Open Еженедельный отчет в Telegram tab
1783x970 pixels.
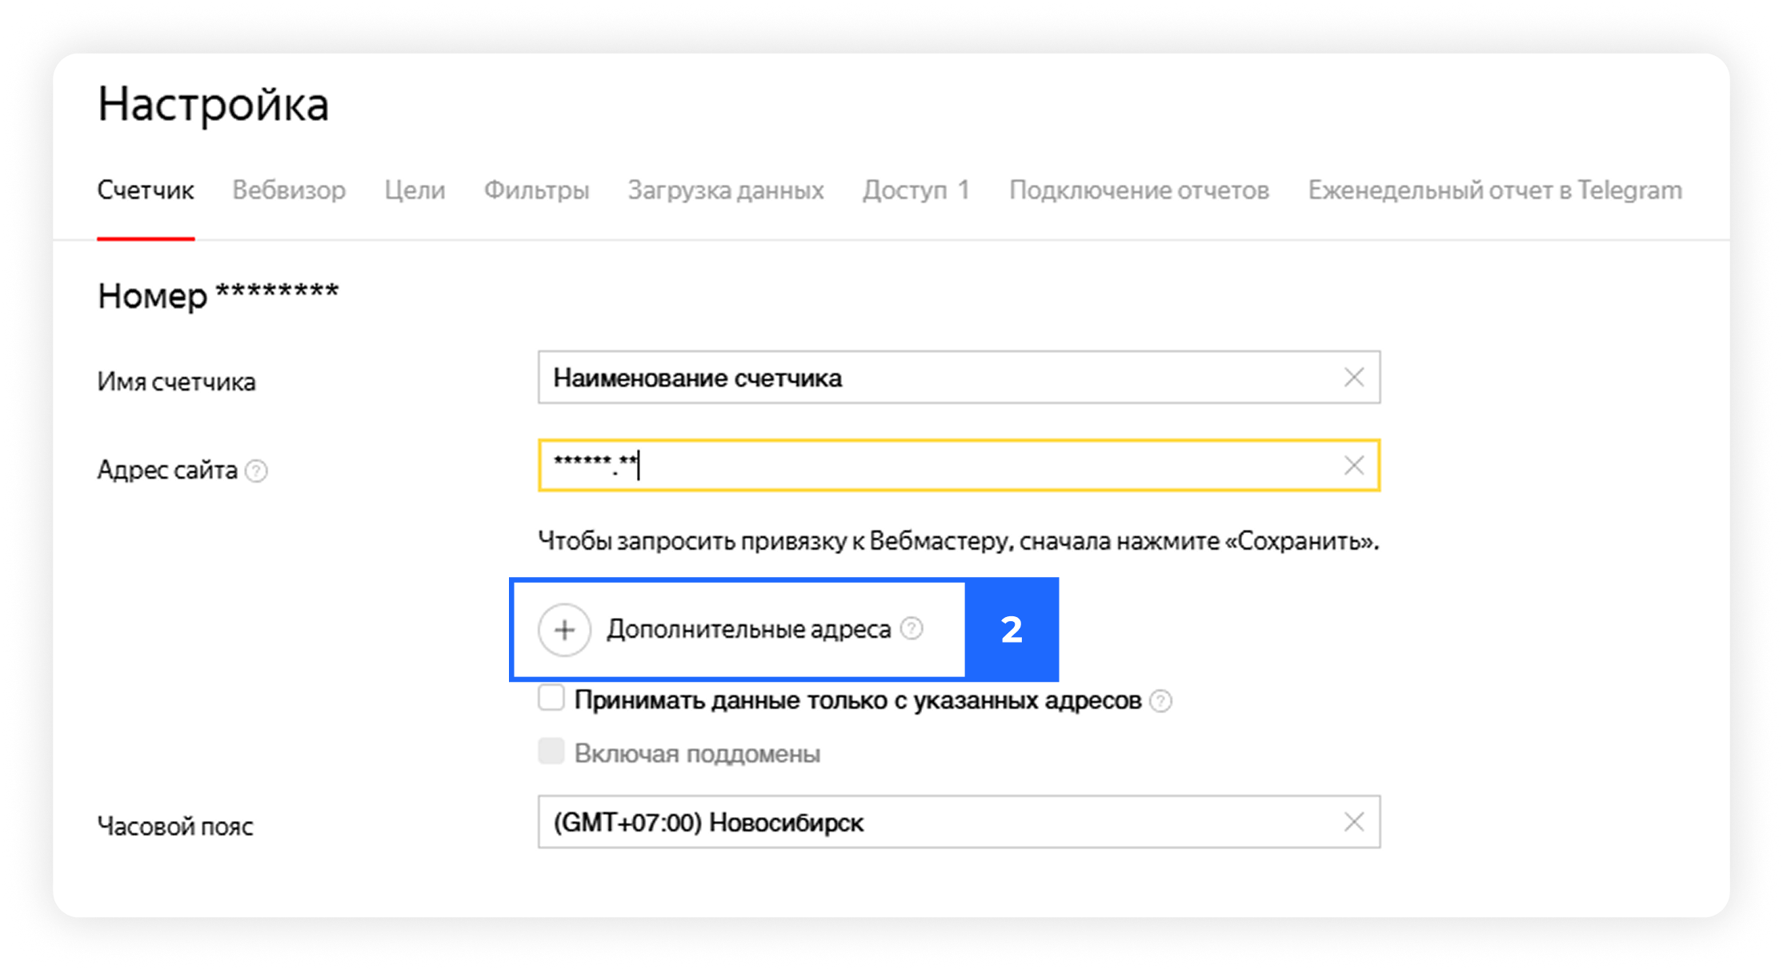(1495, 190)
